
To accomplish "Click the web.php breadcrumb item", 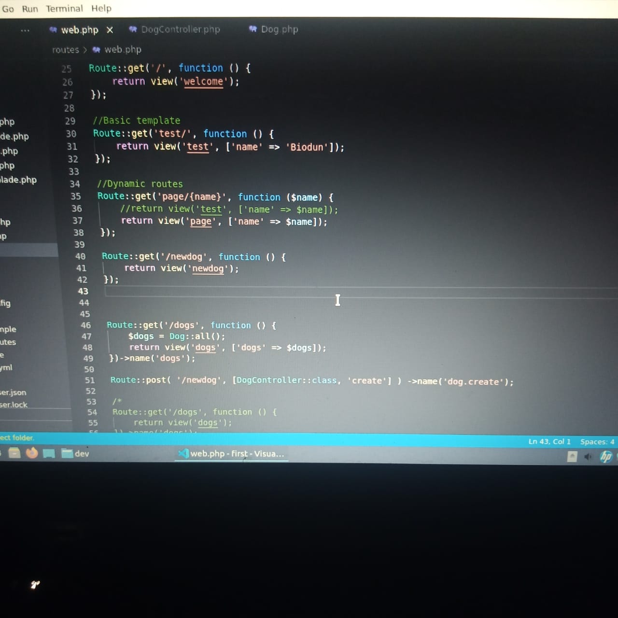I will coord(122,50).
